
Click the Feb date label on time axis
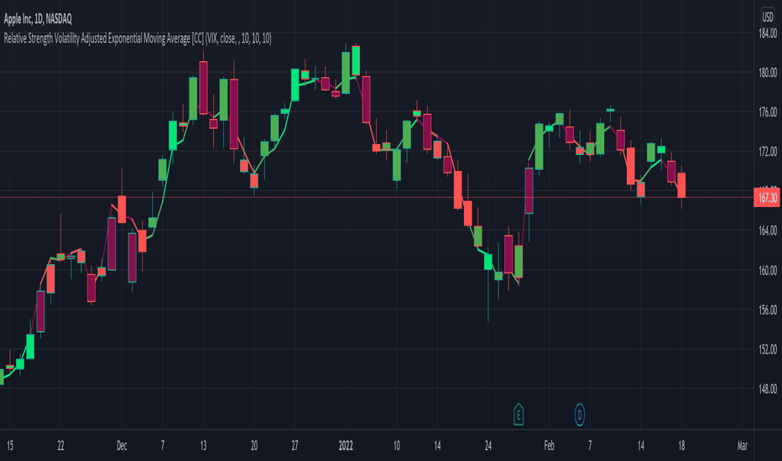click(x=549, y=446)
